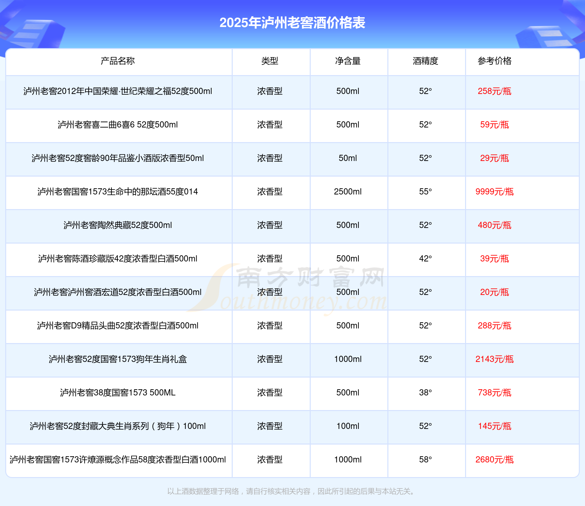585x506 pixels.
Task: Click 泸州老窖52度封藏大典生肖系列（狗年）100ml
Action: 118,426
